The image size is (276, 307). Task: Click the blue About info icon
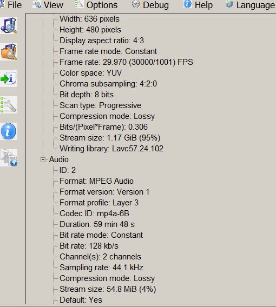[9, 131]
